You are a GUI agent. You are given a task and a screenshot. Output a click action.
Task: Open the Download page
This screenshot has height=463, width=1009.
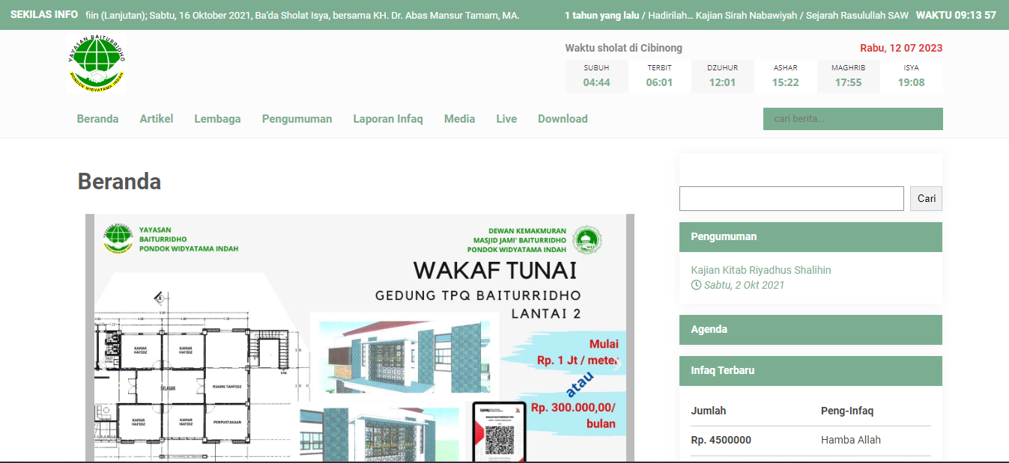click(x=562, y=119)
